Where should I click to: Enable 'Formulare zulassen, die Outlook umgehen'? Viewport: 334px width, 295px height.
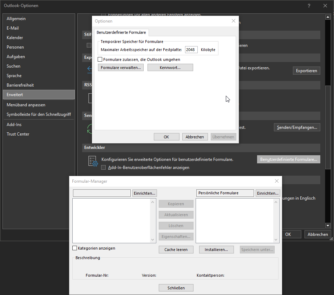coord(100,59)
